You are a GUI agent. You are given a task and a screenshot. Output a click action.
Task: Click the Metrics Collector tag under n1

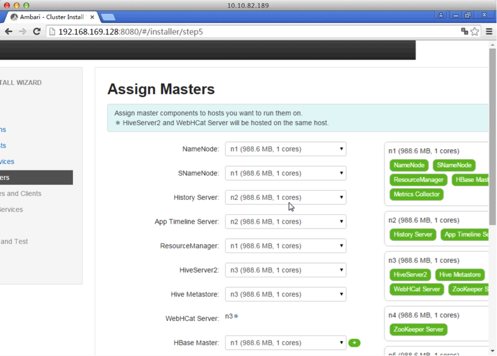coord(417,194)
